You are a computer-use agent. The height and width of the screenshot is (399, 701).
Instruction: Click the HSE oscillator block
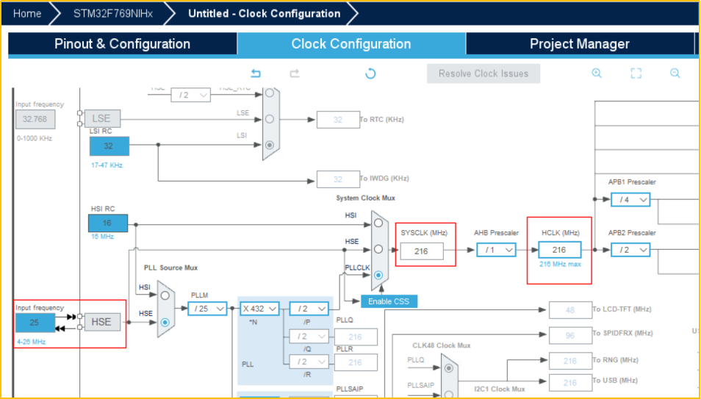tap(101, 322)
